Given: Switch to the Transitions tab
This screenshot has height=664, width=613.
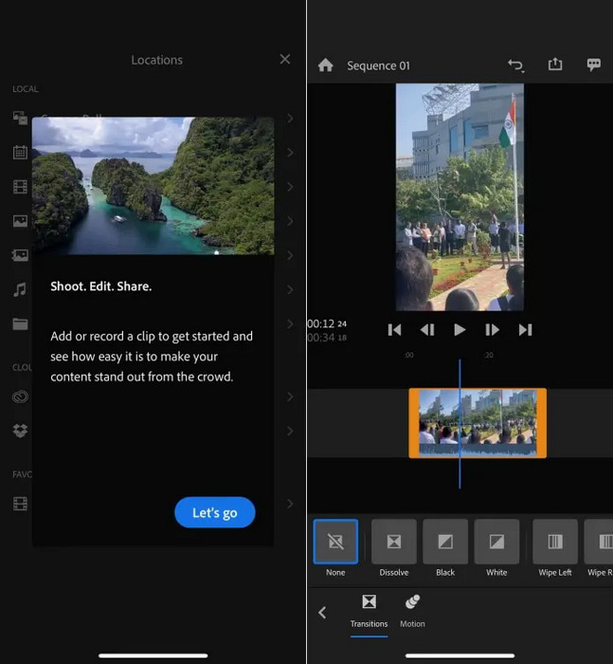Looking at the screenshot, I should pos(369,611).
